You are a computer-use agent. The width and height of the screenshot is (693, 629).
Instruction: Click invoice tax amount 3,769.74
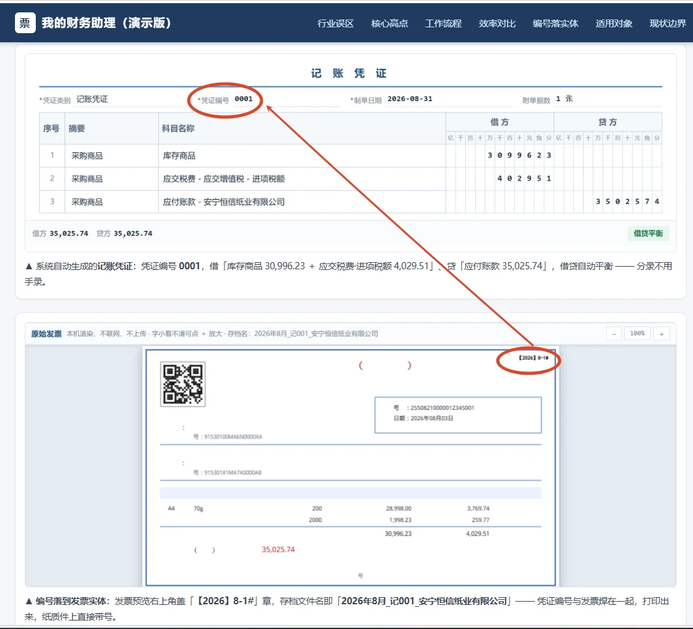[478, 509]
